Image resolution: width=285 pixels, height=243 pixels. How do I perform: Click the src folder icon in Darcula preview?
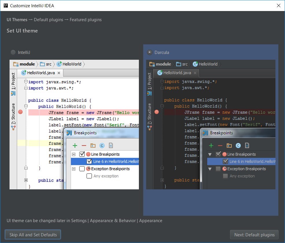point(179,64)
